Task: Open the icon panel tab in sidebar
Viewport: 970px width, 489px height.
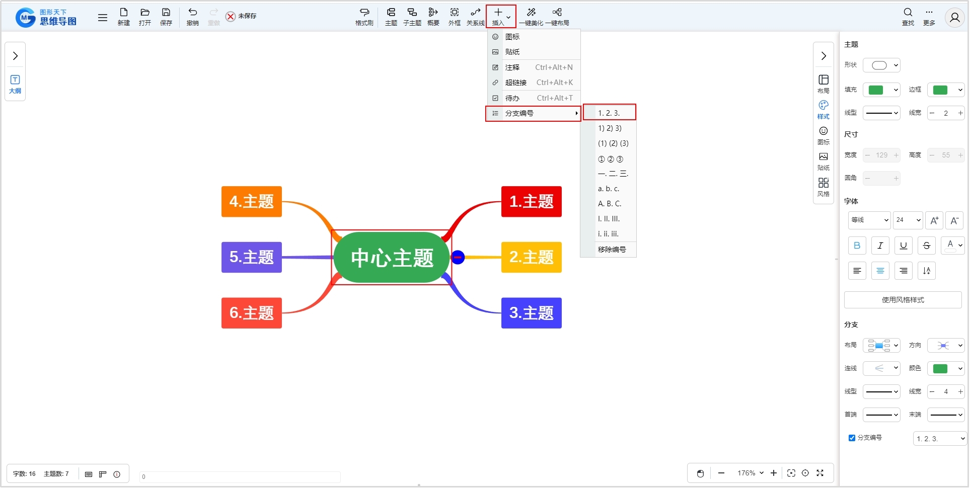Action: tap(824, 135)
